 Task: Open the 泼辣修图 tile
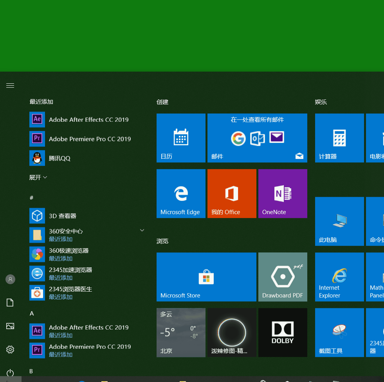click(232, 333)
